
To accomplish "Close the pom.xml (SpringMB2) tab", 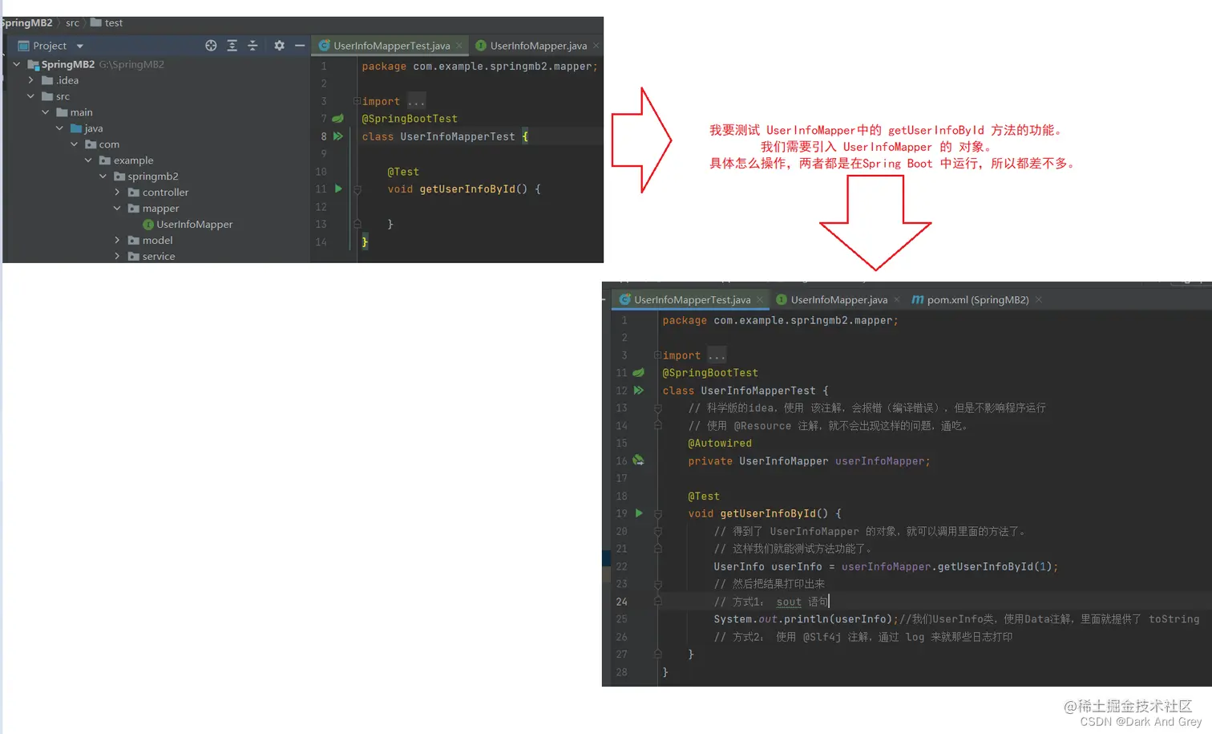I will pyautogui.click(x=1039, y=300).
